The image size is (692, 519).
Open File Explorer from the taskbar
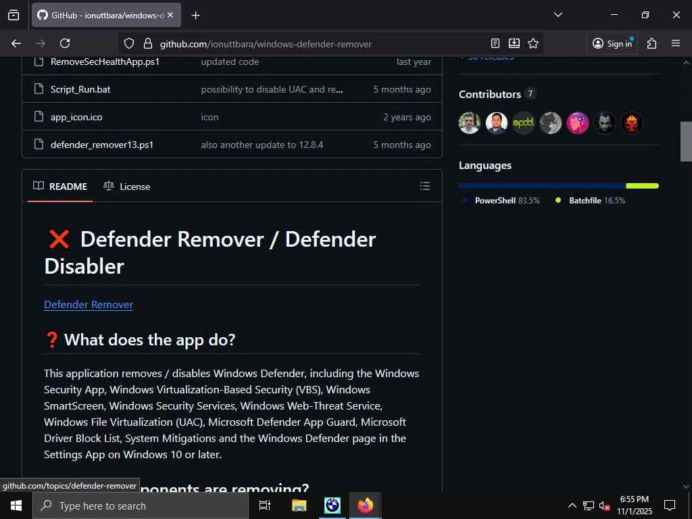point(299,505)
